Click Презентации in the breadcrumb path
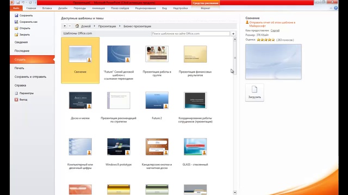The image size is (348, 195). [x=107, y=26]
